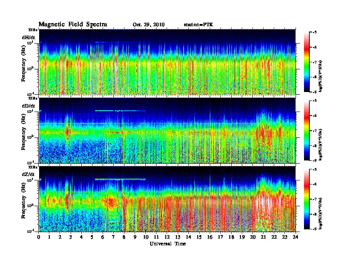The image size is (352, 272).
Task: Click the "32Hz" label of dH/dt panel
Action: click(x=33, y=30)
